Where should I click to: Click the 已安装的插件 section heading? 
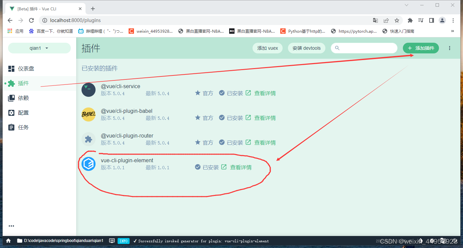tap(100, 68)
